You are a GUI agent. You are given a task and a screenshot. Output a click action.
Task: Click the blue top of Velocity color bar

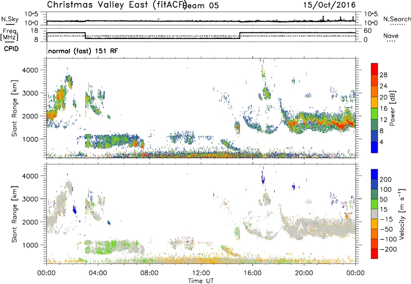(375, 174)
